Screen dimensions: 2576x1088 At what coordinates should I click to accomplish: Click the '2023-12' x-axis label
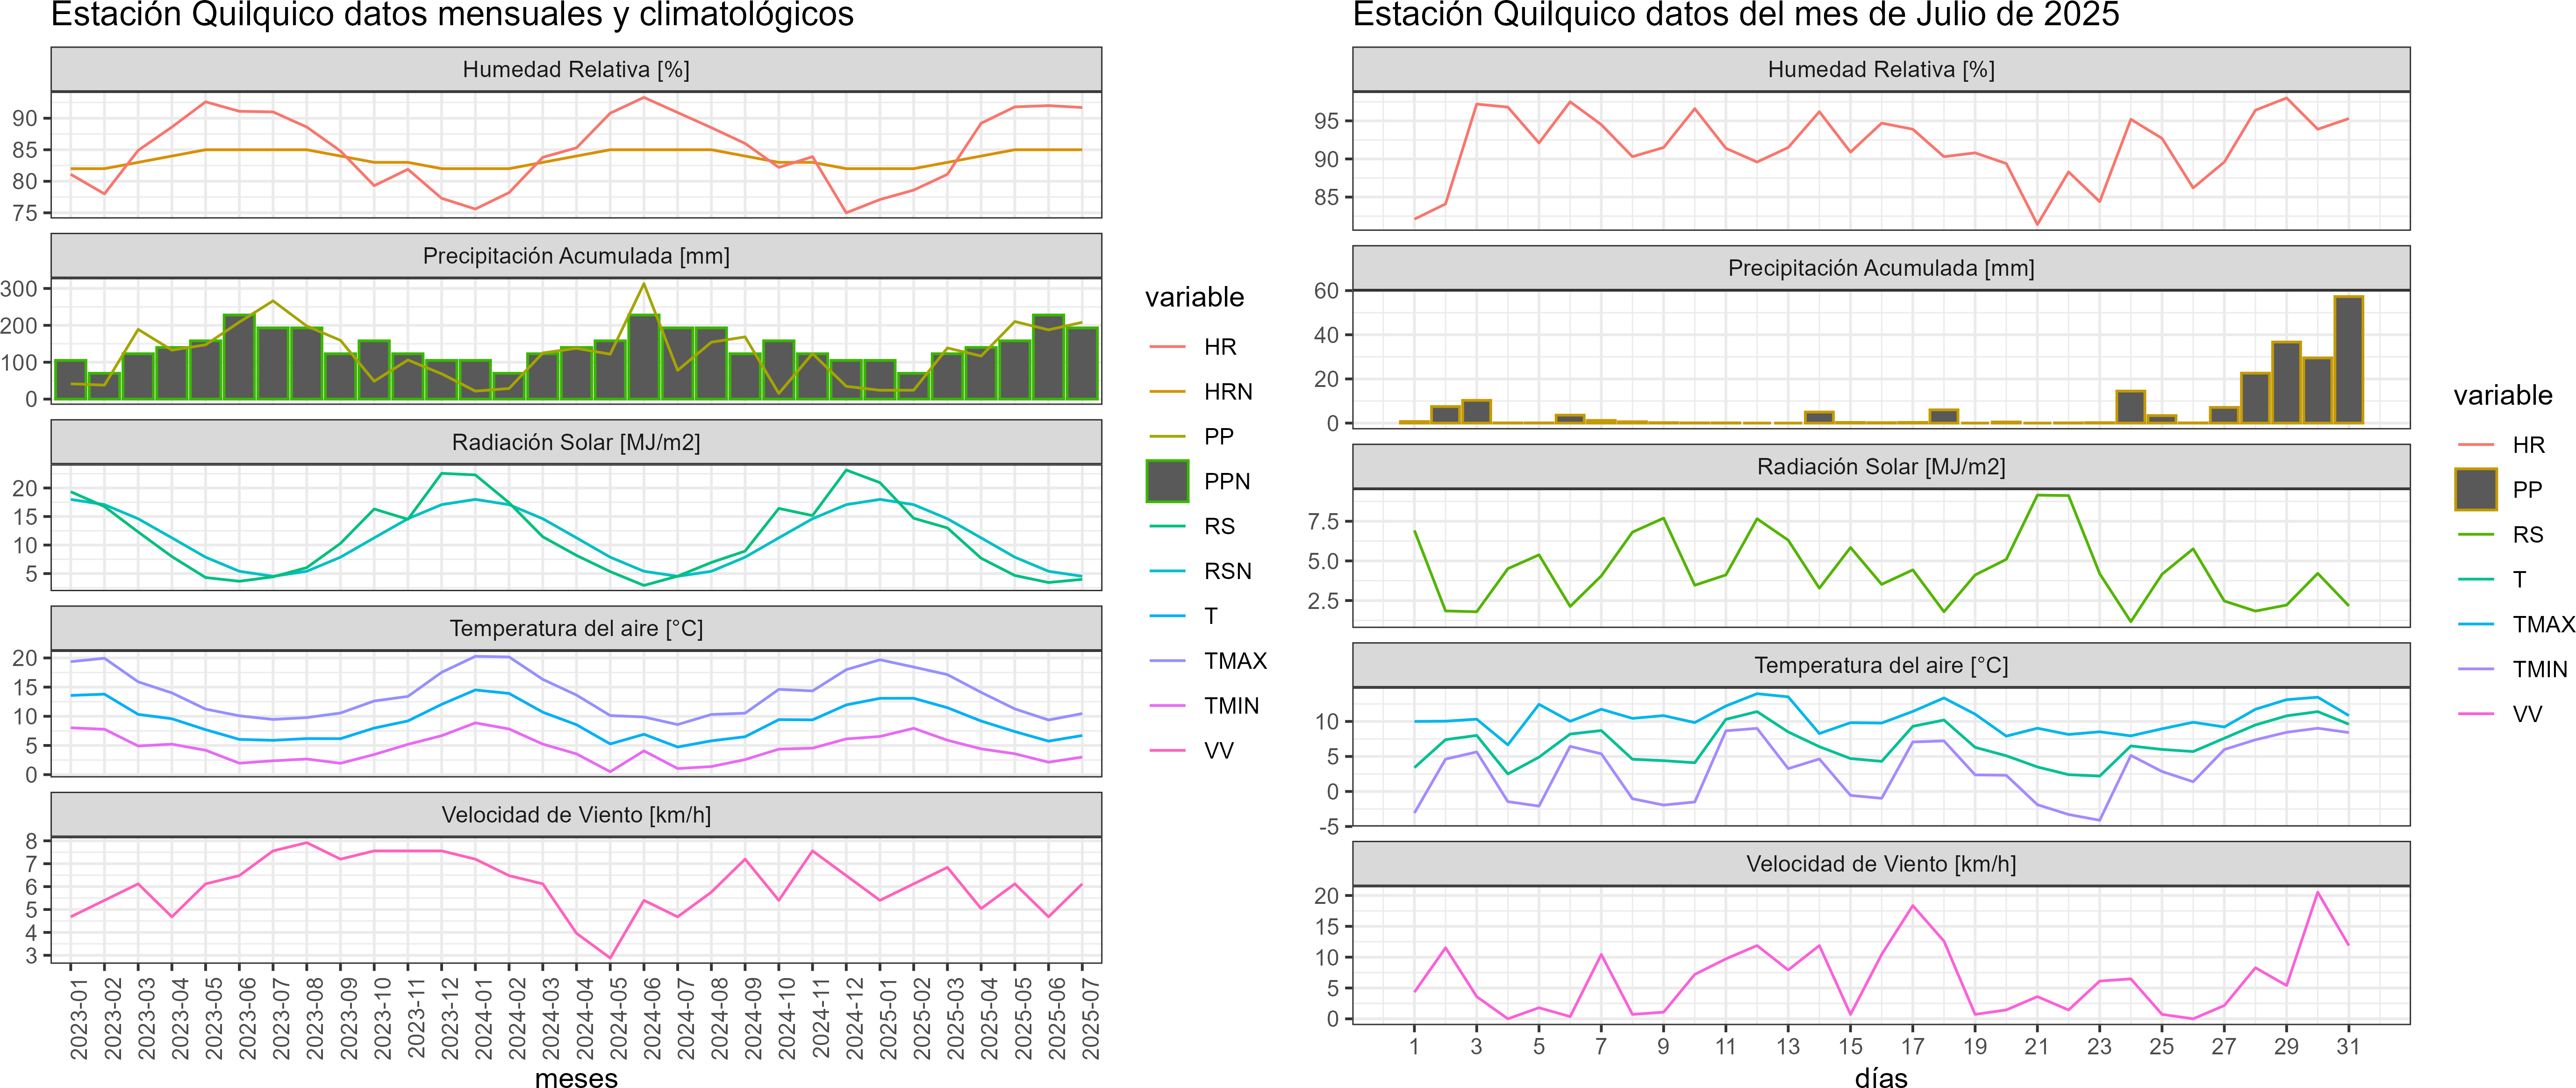click(x=450, y=1018)
